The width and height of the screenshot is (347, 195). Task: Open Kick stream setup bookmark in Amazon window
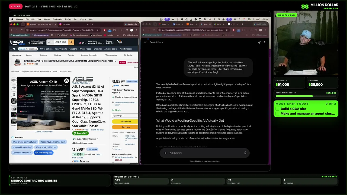pos(40,35)
